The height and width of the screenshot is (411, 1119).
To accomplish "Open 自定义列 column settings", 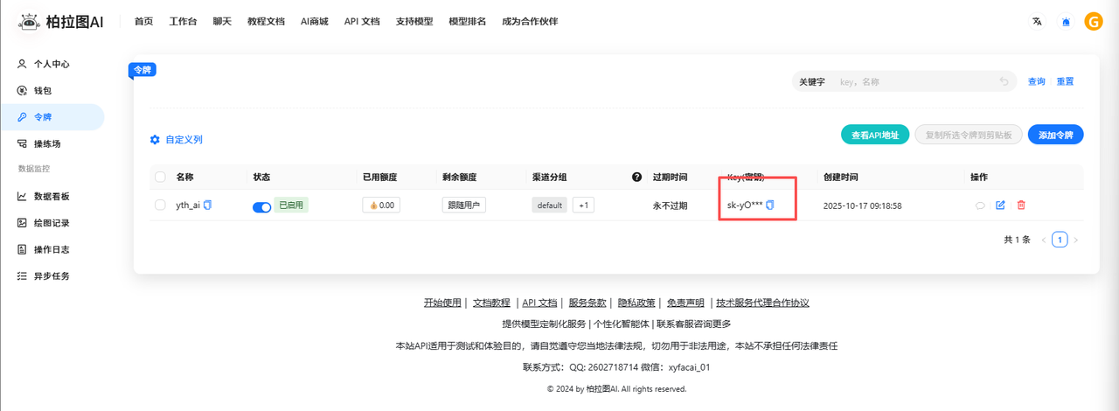I will (x=177, y=140).
